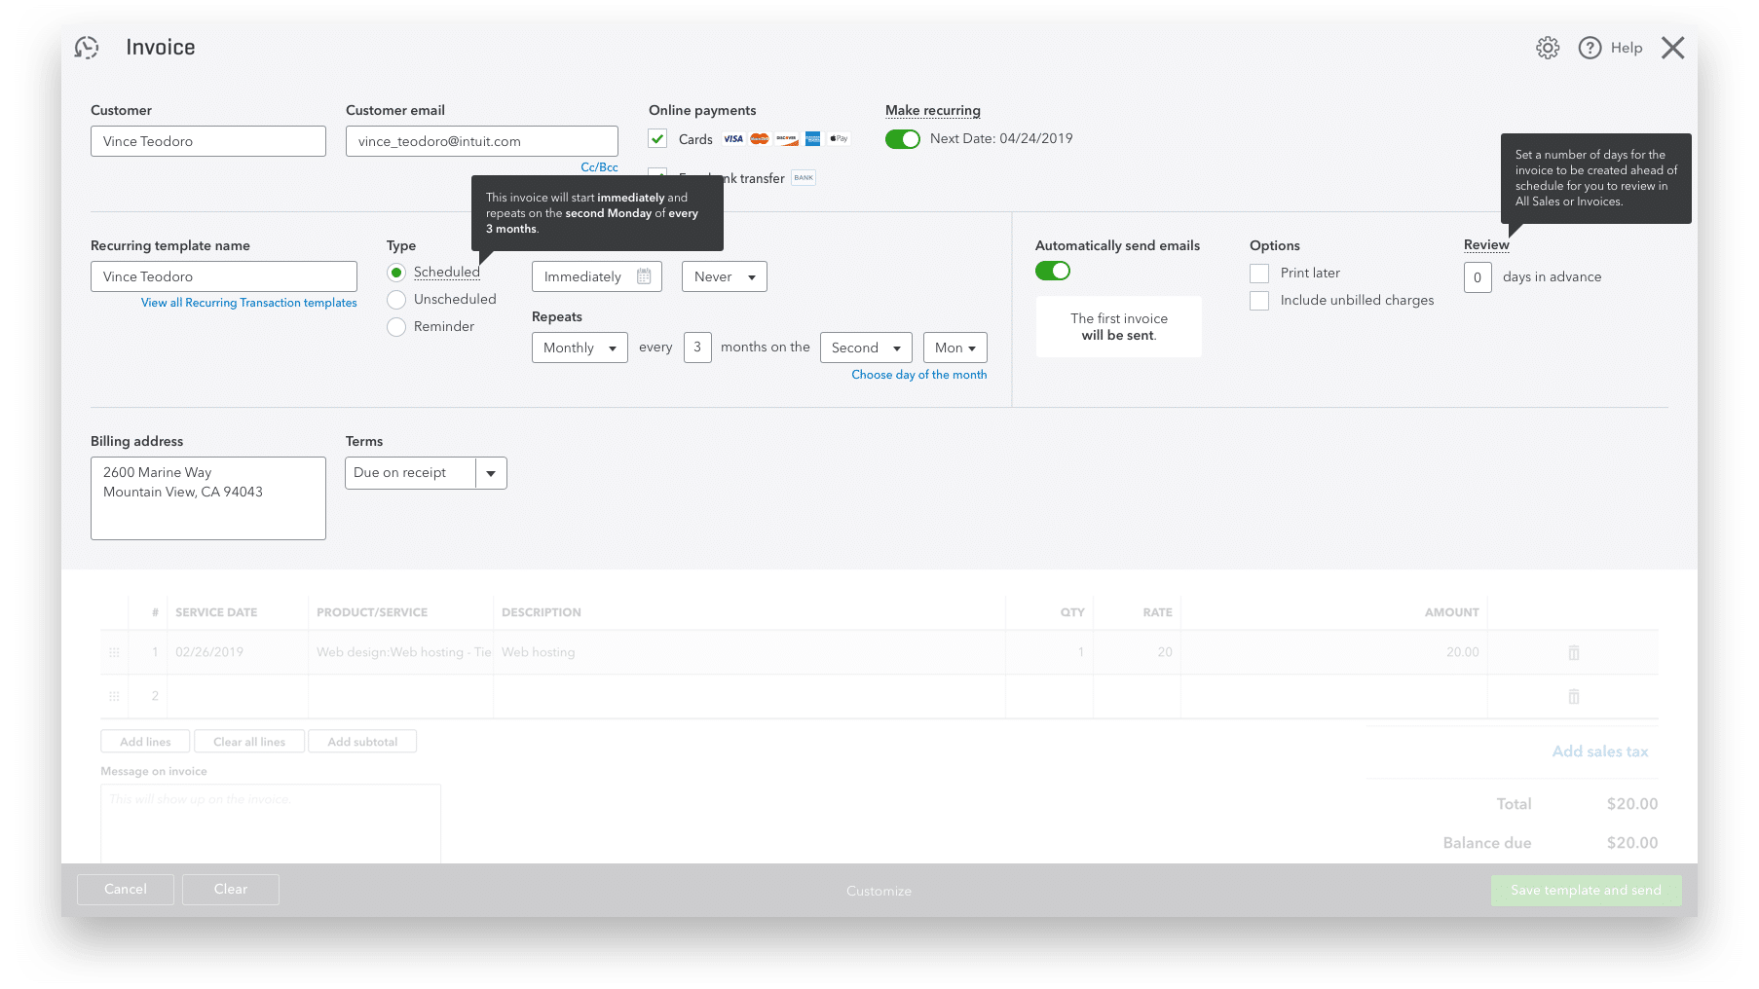Click the Immediately start date field

[x=597, y=276]
